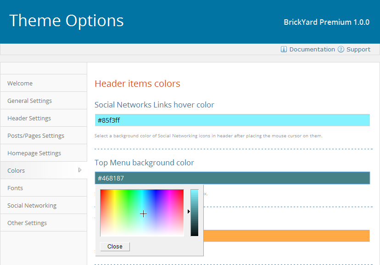Open the Support link
This screenshot has width=380, height=265.
(358, 50)
